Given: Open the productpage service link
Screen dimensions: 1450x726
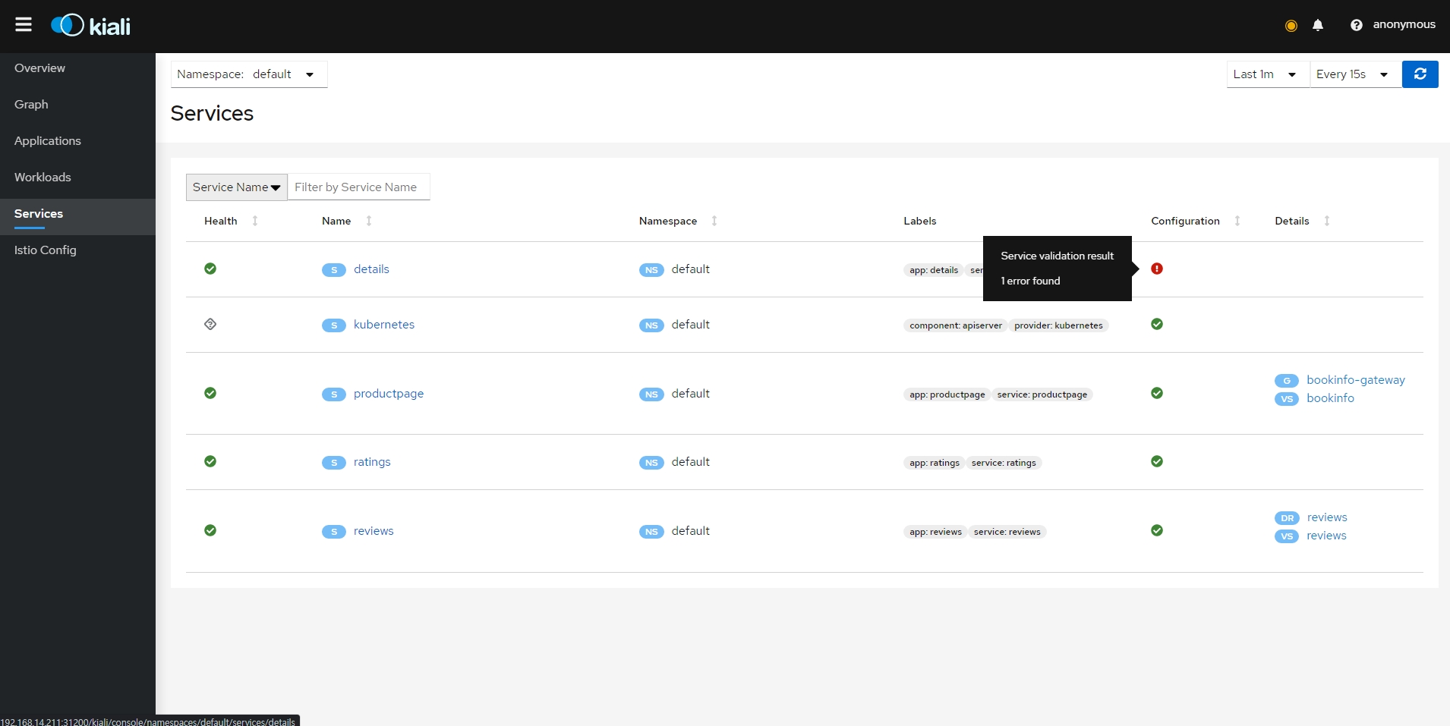Looking at the screenshot, I should [x=389, y=394].
